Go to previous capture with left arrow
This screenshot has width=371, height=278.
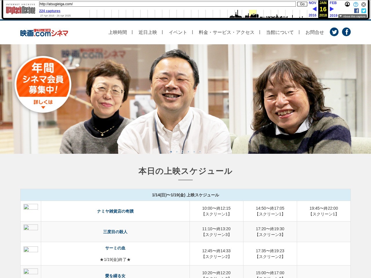tap(314, 9)
